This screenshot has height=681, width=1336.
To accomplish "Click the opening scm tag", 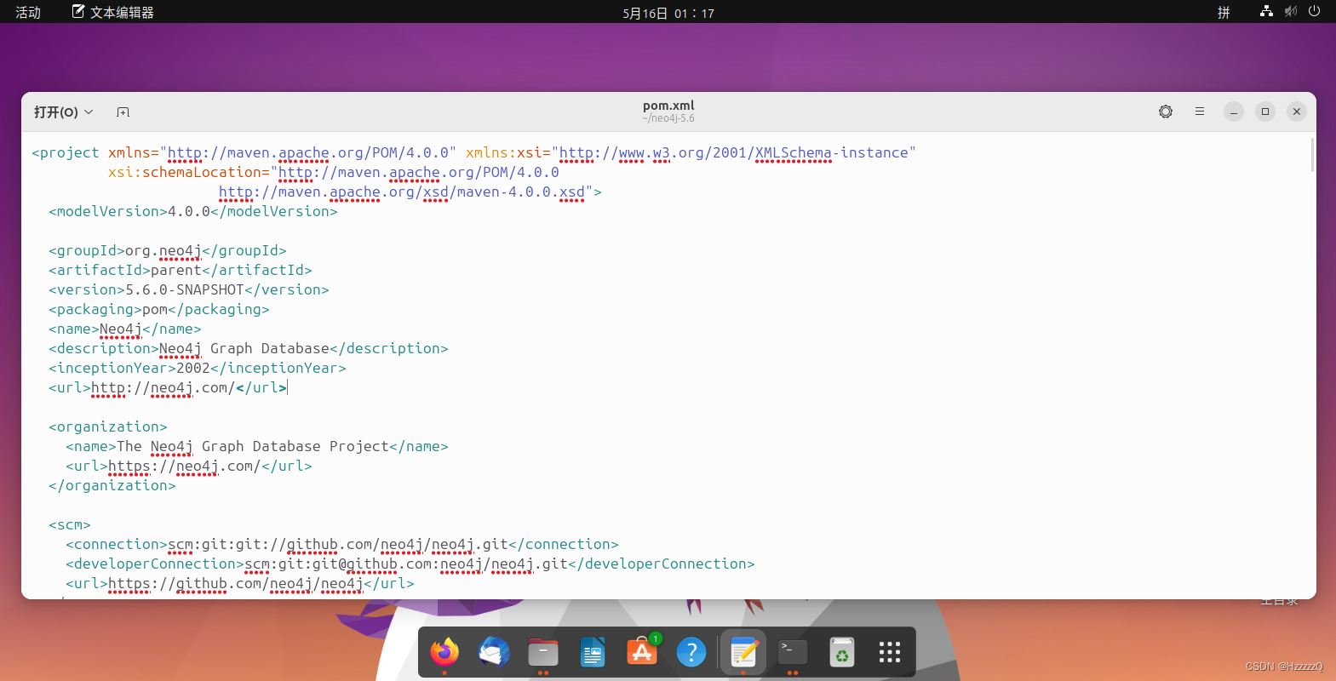I will point(70,524).
